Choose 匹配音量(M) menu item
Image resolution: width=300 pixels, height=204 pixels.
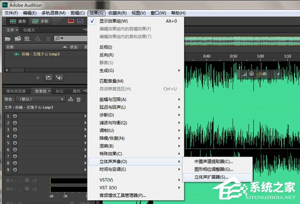point(135,81)
